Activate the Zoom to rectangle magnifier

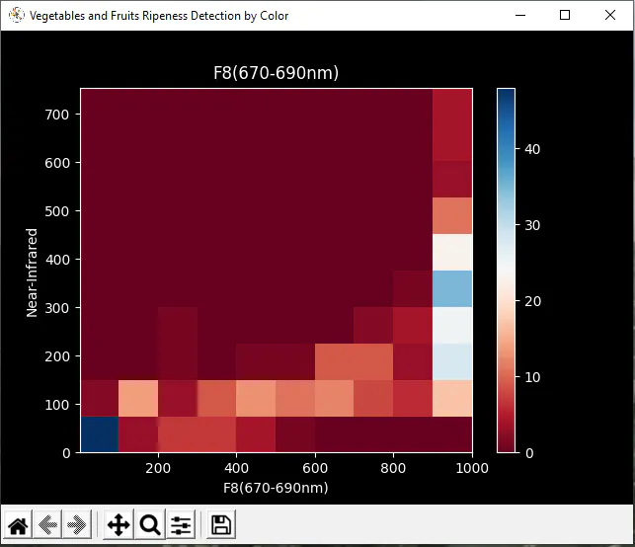[x=150, y=525]
